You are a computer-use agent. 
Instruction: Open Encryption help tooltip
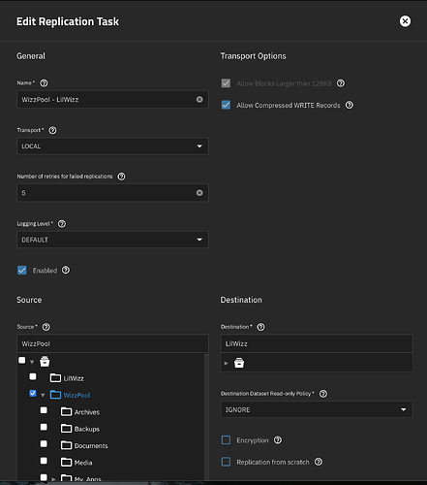click(x=278, y=440)
